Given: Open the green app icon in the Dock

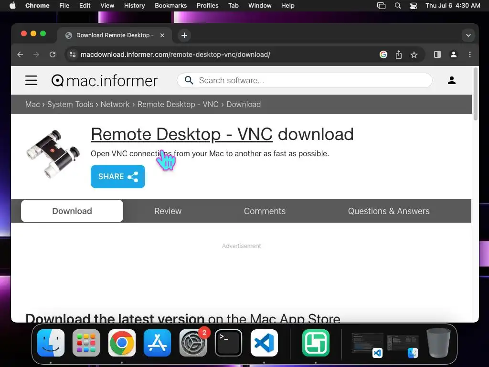Looking at the screenshot, I should 316,343.
